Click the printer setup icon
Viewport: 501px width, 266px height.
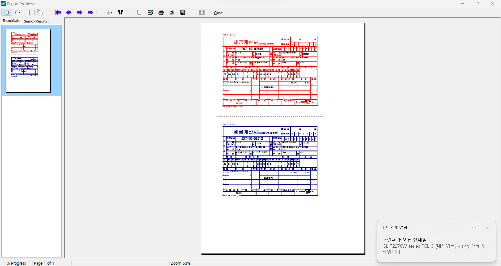(x=150, y=13)
